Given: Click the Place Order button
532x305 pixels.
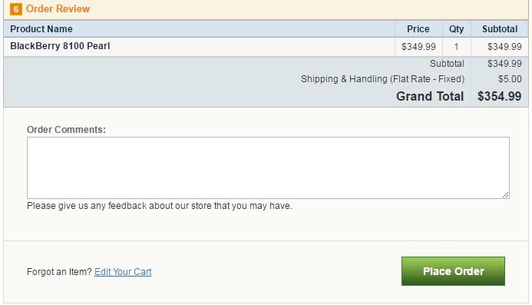Looking at the screenshot, I should tap(453, 271).
